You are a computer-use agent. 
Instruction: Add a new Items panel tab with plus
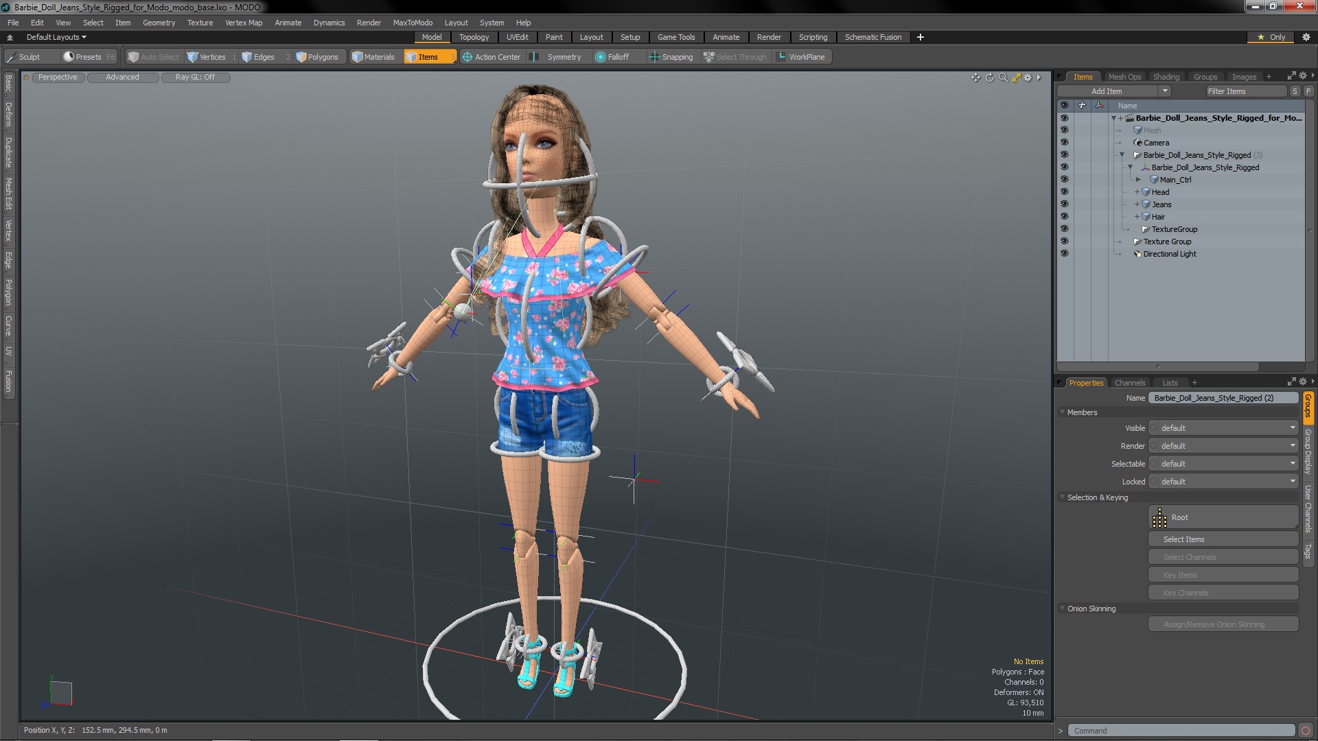tap(1269, 77)
